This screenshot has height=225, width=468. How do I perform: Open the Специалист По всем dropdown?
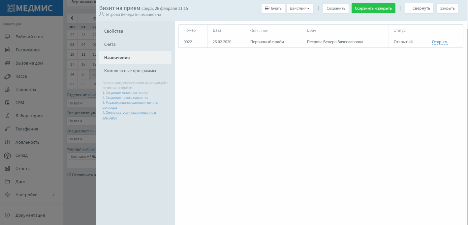(81, 139)
